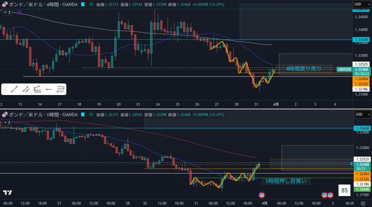Click the multi-line levels tool at toolbar's right end

tap(61, 89)
